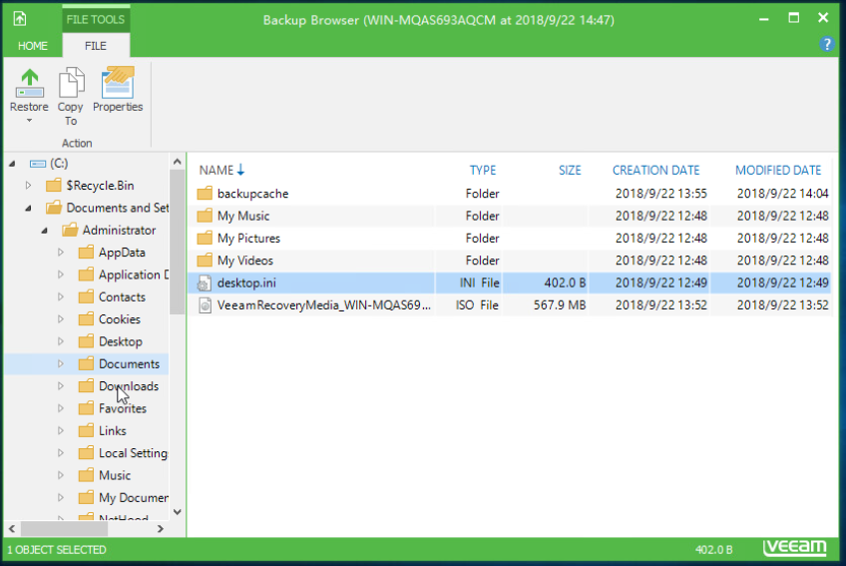The height and width of the screenshot is (566, 846).
Task: Sort by the MODIFIED DATE column header
Action: point(778,170)
